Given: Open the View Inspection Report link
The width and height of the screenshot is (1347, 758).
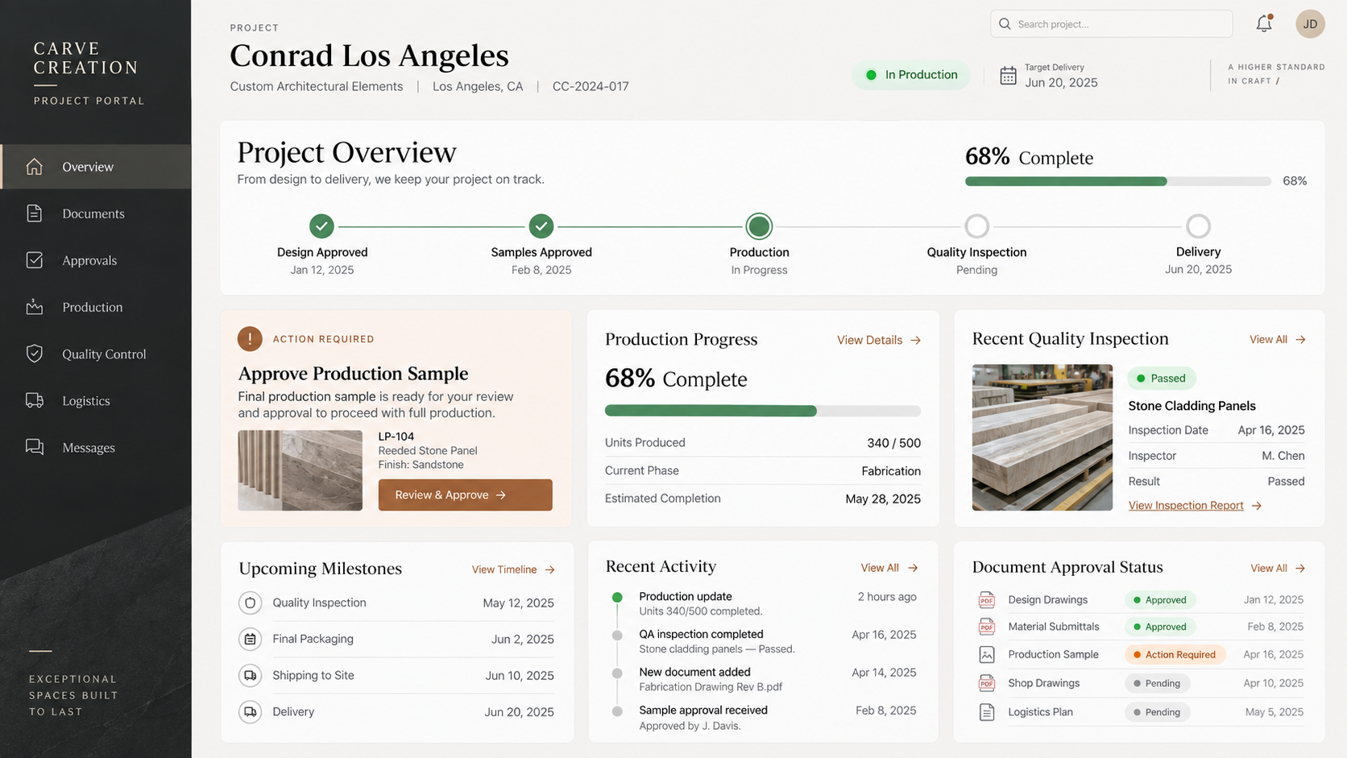Looking at the screenshot, I should (x=1195, y=506).
